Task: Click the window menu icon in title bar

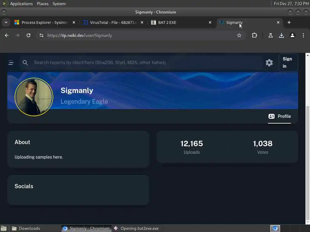Action: coord(4,12)
